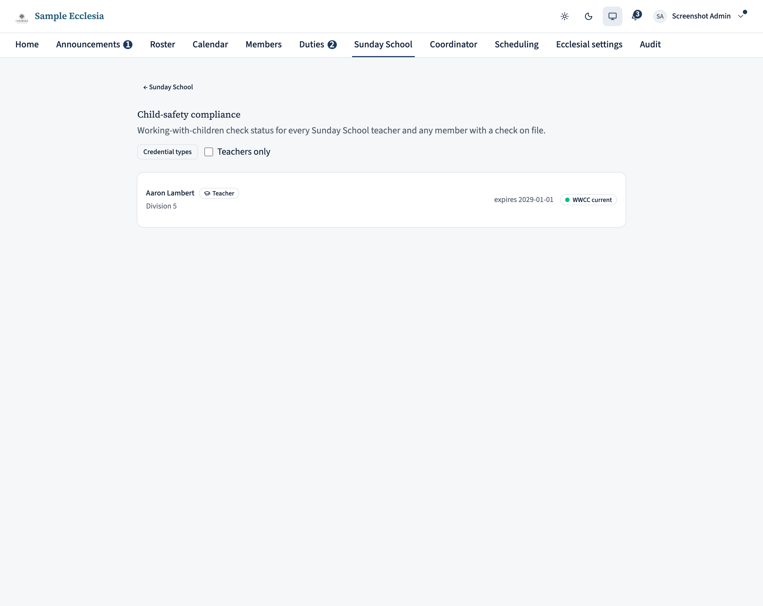Image resolution: width=763 pixels, height=606 pixels.
Task: Click the Teacher badge next to Aaron Lambert
Action: coord(219,193)
